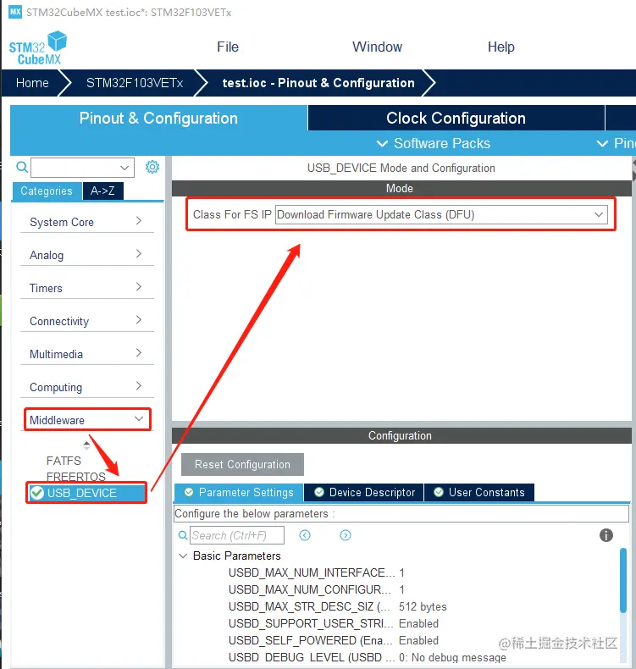Open the File menu
The width and height of the screenshot is (636, 669).
pos(228,47)
